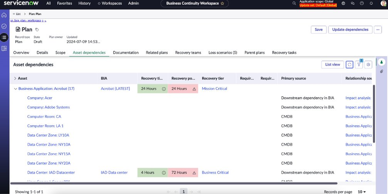Image resolution: width=388 pixels, height=194 pixels.
Task: Open the Mission Critical tier link
Action: click(214, 89)
